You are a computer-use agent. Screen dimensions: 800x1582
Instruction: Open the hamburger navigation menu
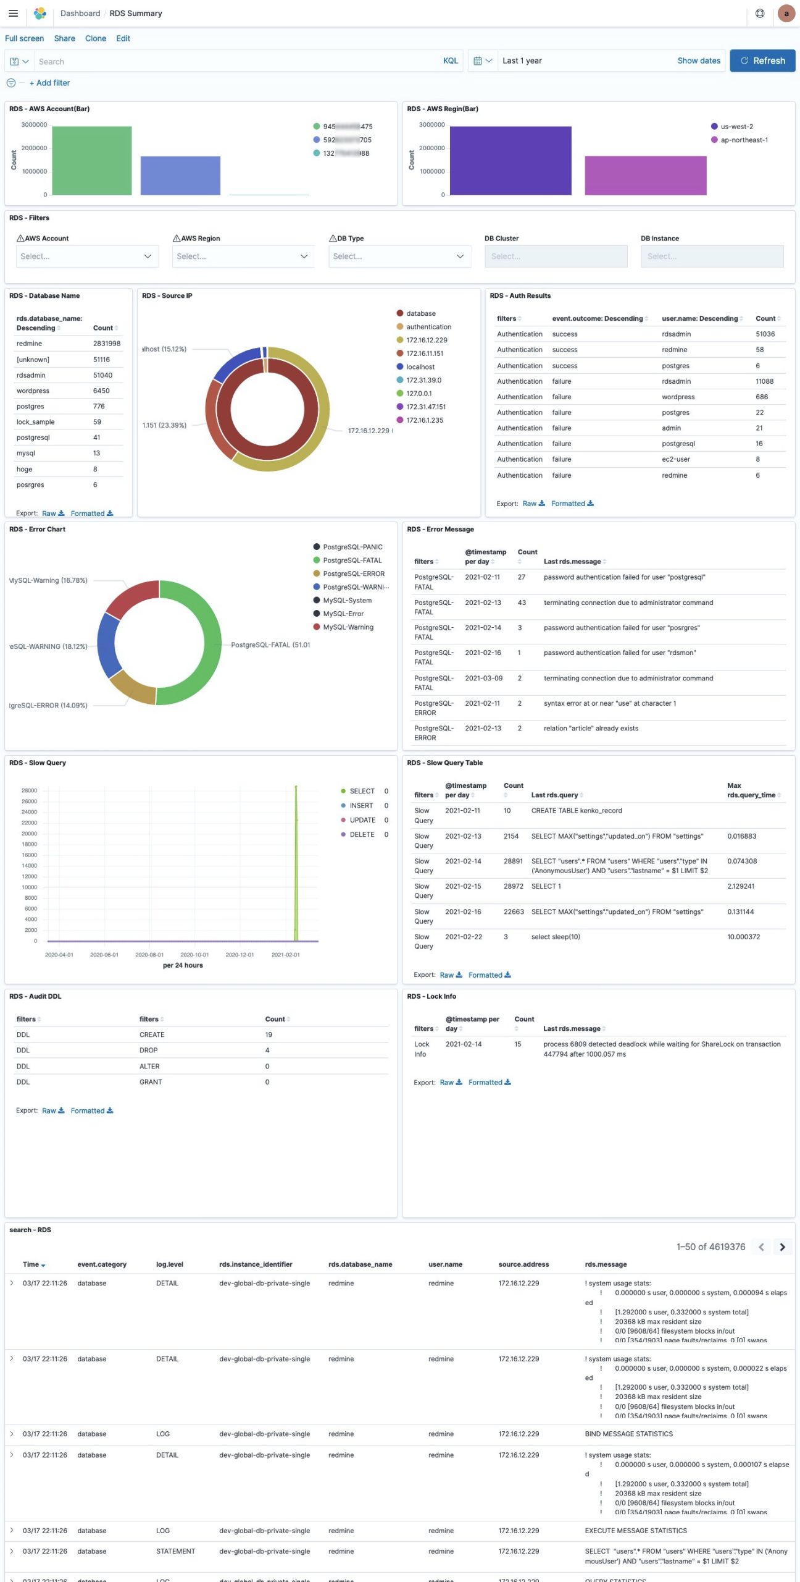point(13,13)
